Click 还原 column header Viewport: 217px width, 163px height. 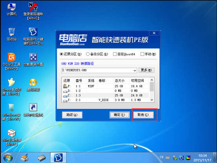click(x=68, y=81)
